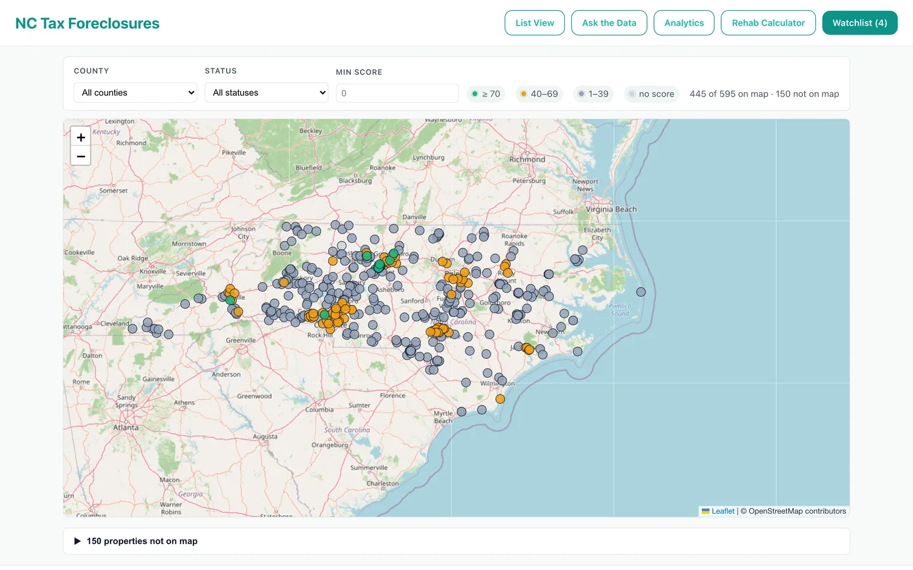Toggle the ≥ 70 score legend chip
Image resolution: width=913 pixels, height=570 pixels.
pyautogui.click(x=486, y=94)
